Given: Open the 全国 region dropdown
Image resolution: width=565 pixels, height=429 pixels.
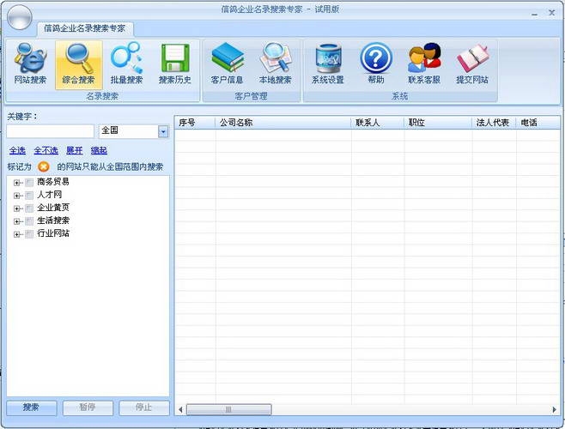Looking at the screenshot, I should pos(163,132).
